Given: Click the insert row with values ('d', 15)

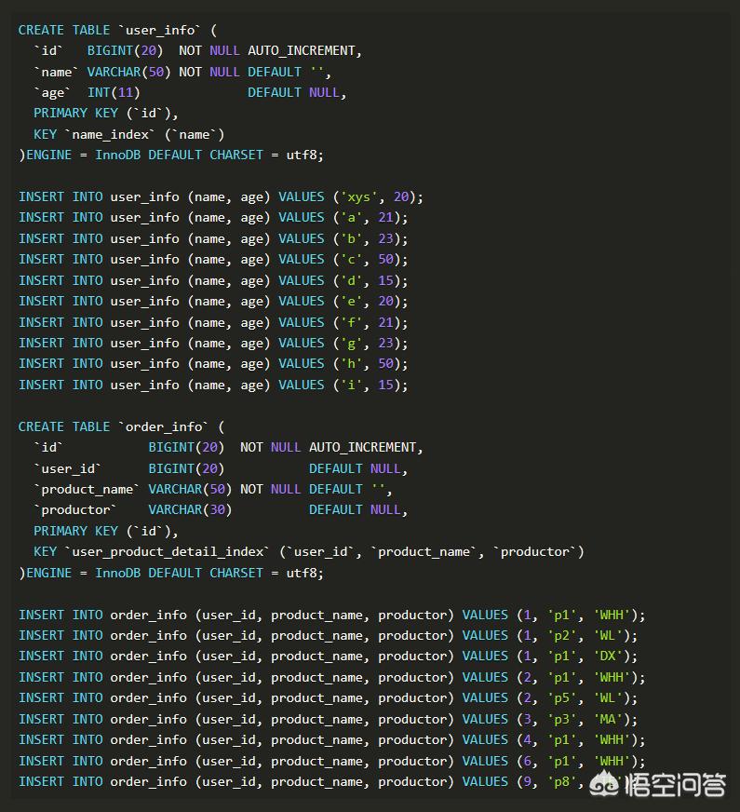Looking at the screenshot, I should pos(213,280).
